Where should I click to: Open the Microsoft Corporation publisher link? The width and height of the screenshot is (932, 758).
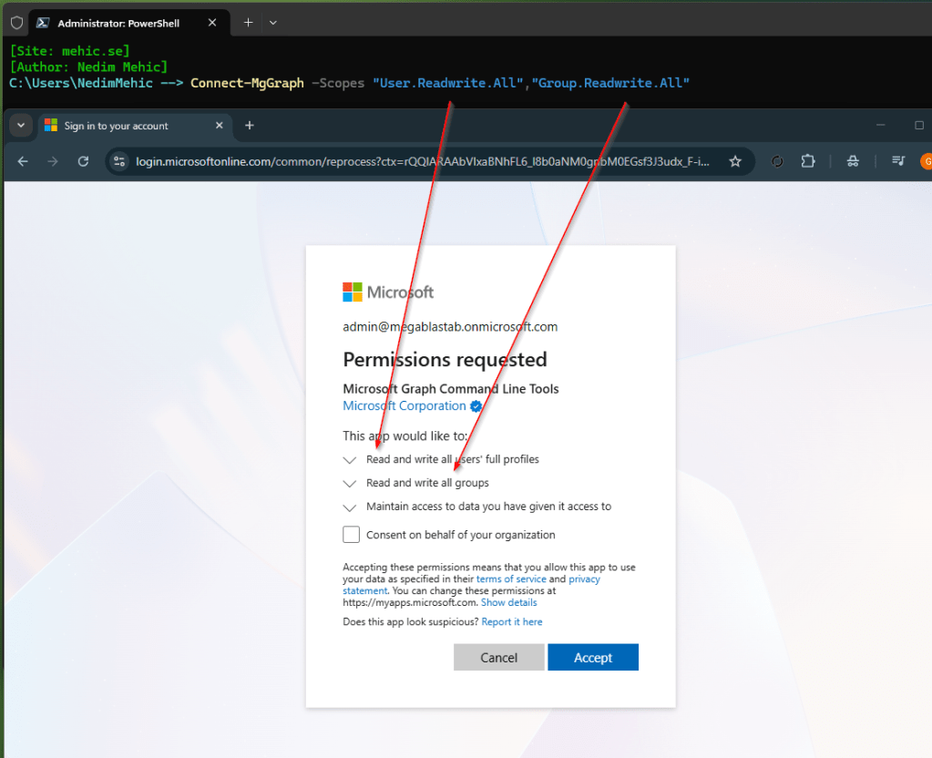(405, 405)
